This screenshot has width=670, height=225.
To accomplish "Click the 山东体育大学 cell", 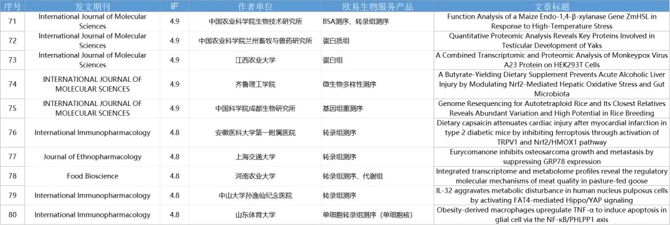I will (256, 214).
